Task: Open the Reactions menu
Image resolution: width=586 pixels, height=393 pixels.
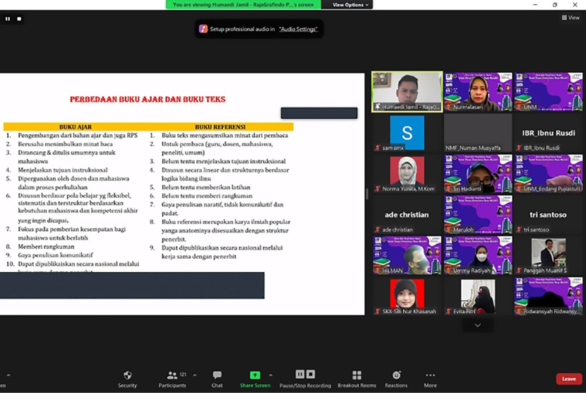Action: pyautogui.click(x=396, y=375)
